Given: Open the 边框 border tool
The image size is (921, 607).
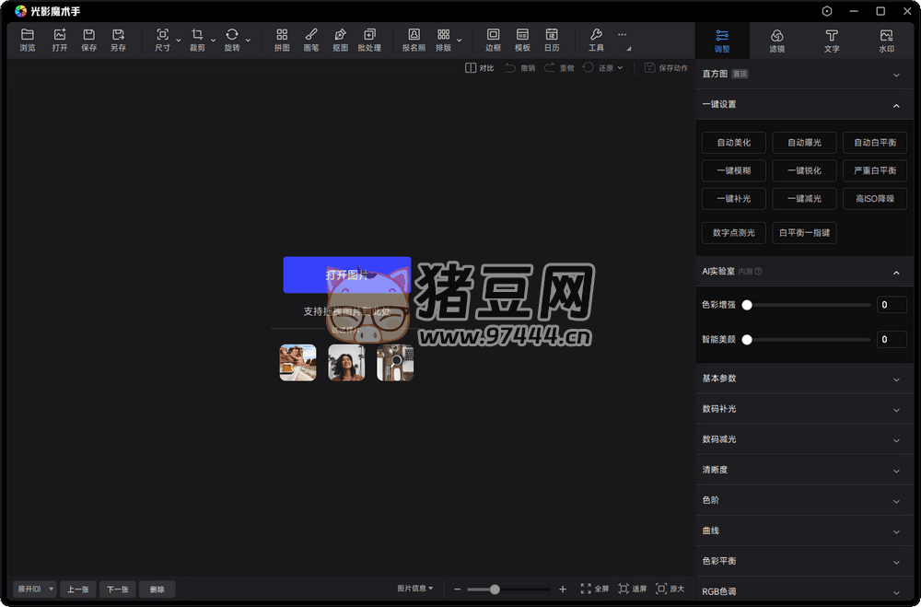Looking at the screenshot, I should (x=493, y=39).
